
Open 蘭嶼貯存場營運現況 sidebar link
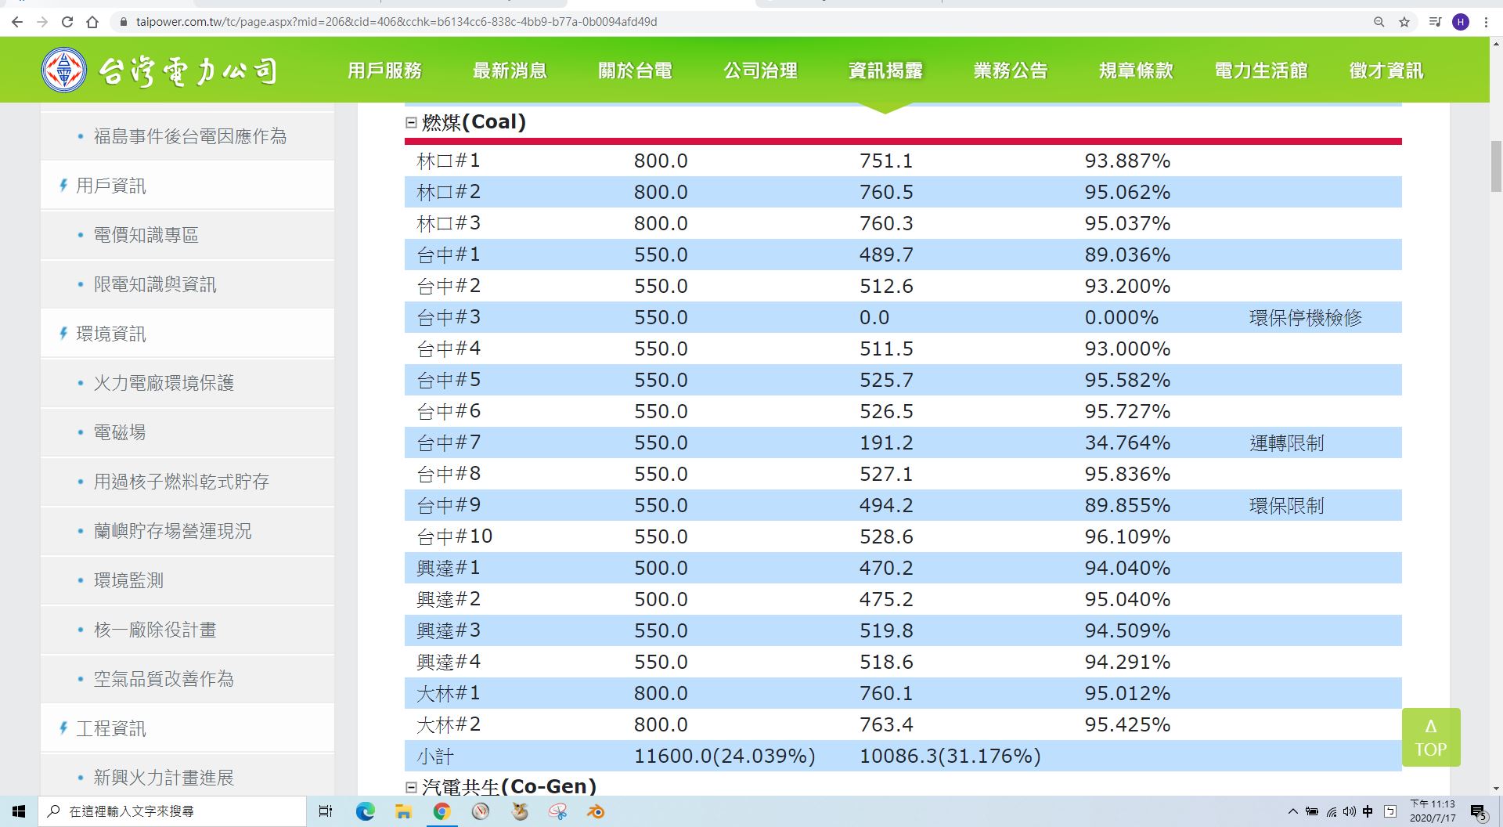tap(172, 531)
